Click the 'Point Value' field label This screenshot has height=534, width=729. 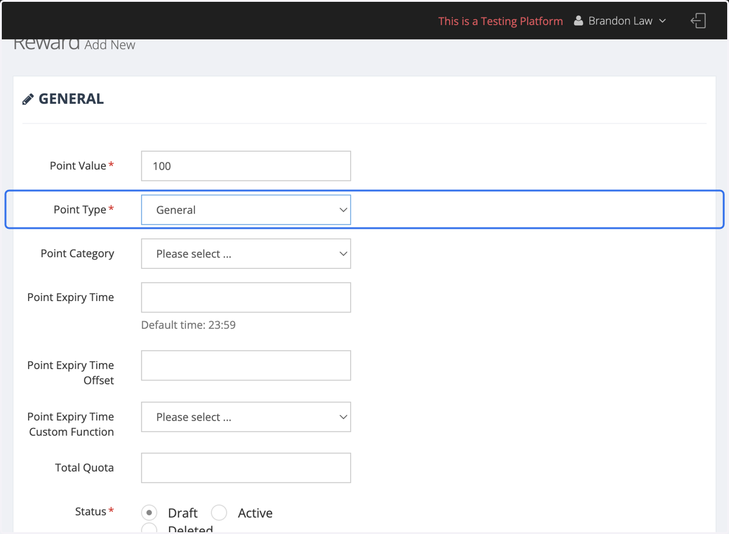[x=78, y=166]
